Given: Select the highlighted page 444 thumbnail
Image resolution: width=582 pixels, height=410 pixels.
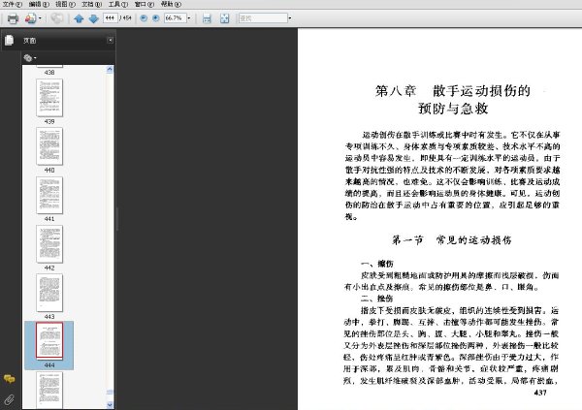Looking at the screenshot, I should (x=49, y=341).
